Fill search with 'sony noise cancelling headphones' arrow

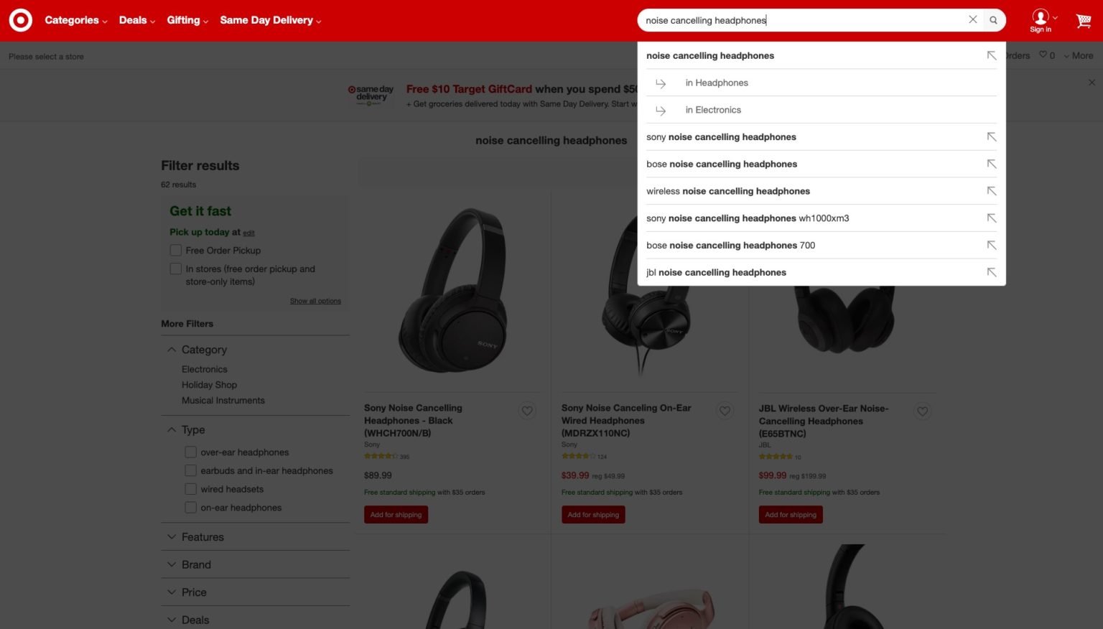tap(992, 137)
